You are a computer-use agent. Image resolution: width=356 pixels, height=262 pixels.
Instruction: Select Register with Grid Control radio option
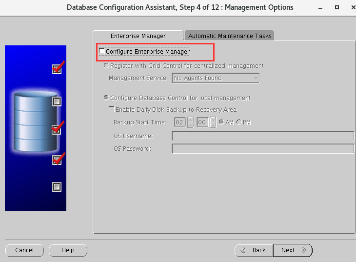(x=106, y=66)
